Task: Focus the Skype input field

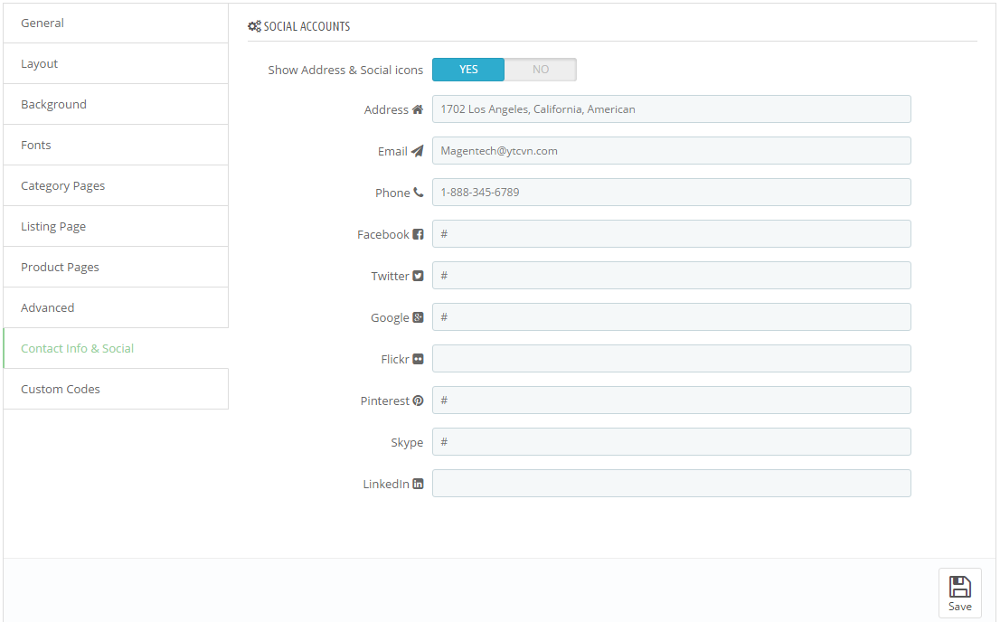Action: pyautogui.click(x=672, y=441)
